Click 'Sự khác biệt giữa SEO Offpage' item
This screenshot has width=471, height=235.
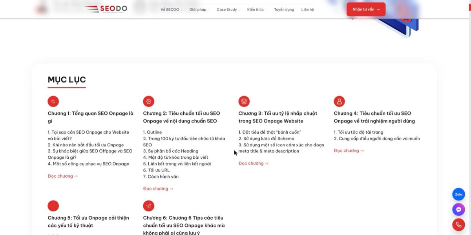[x=90, y=154]
